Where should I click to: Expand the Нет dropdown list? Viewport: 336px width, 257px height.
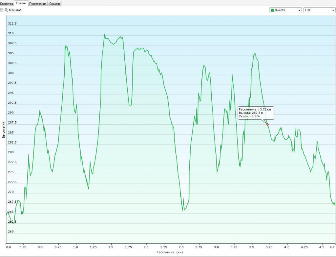click(x=319, y=10)
